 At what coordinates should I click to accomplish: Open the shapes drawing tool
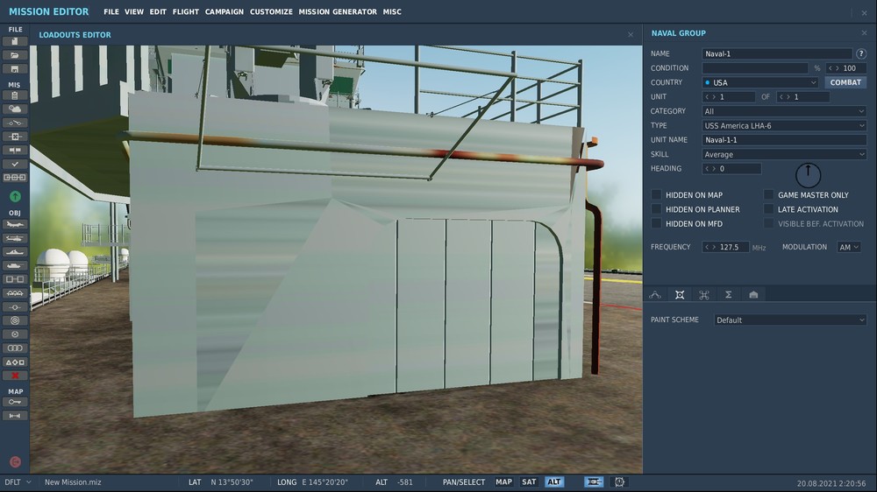click(15, 362)
